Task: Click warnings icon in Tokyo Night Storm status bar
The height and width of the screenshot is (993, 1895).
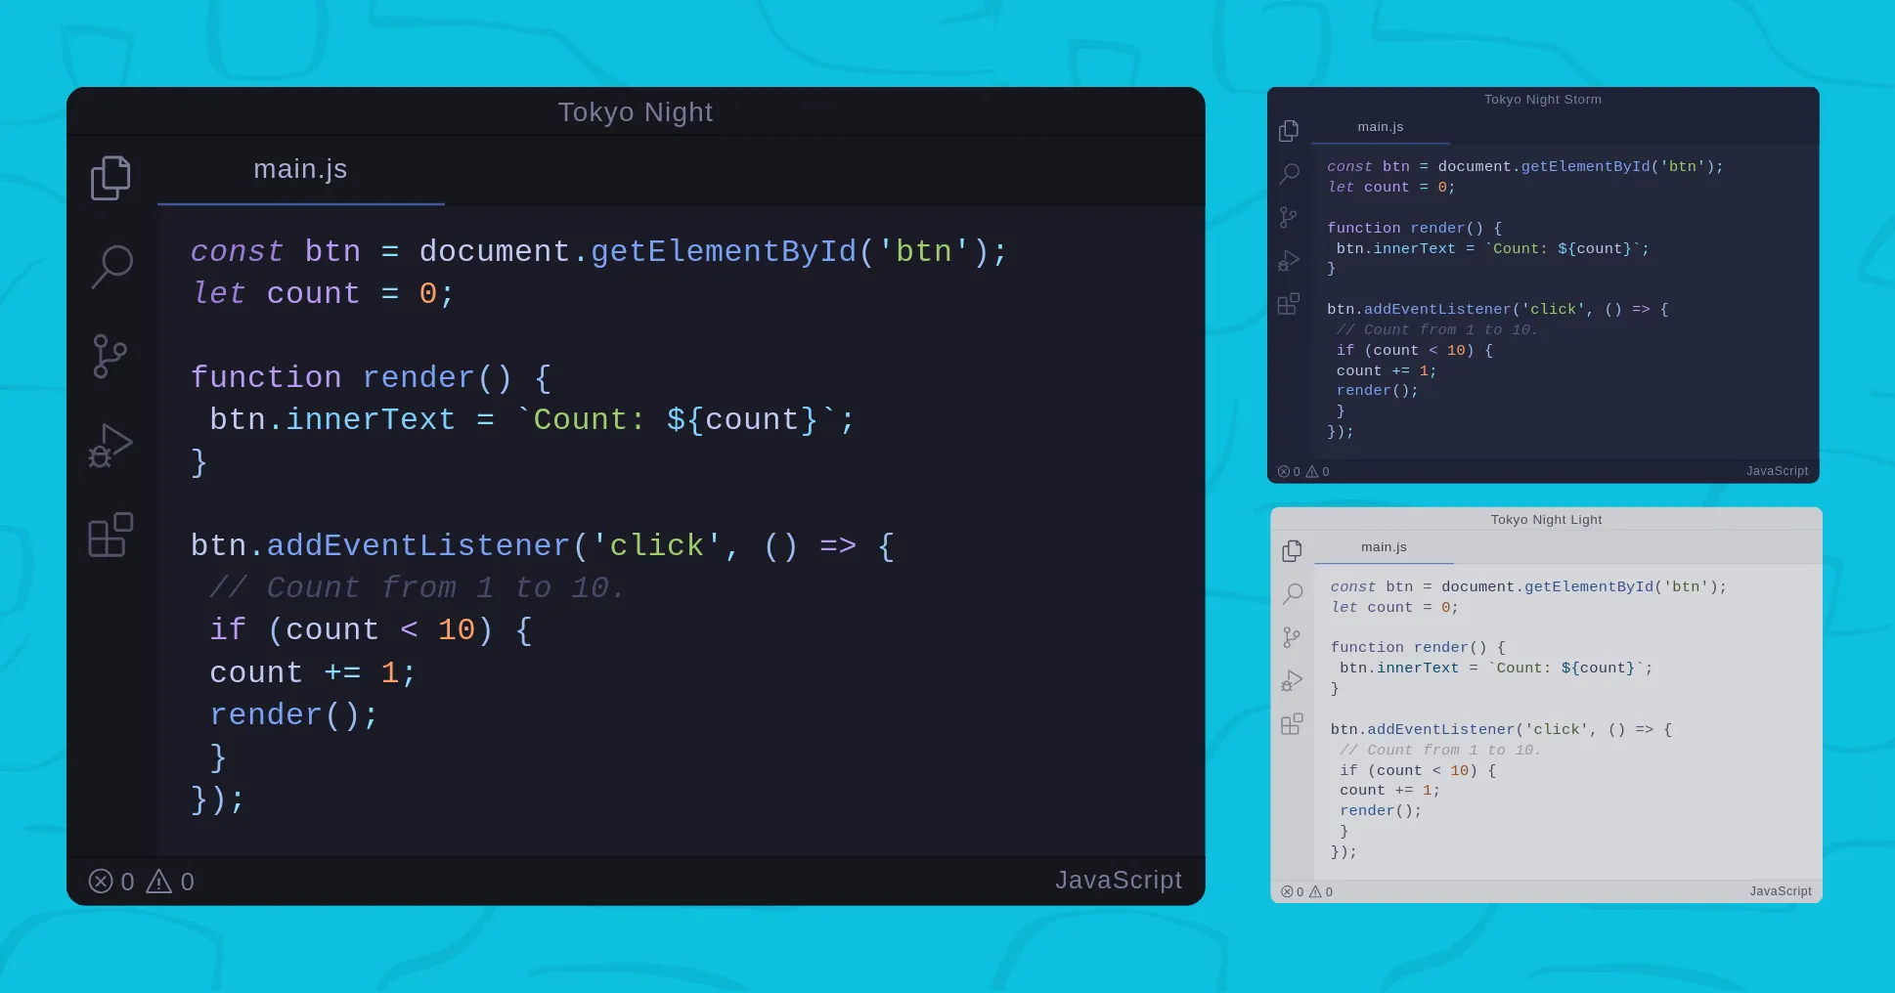Action: tap(1312, 471)
